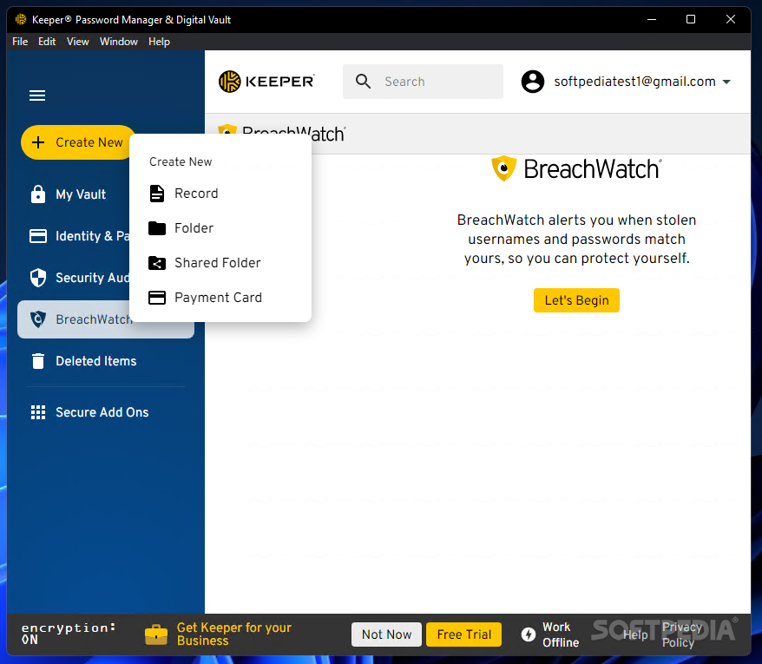Click the BreachWatch logo in main pane
This screenshot has width=762, height=664.
tap(576, 168)
